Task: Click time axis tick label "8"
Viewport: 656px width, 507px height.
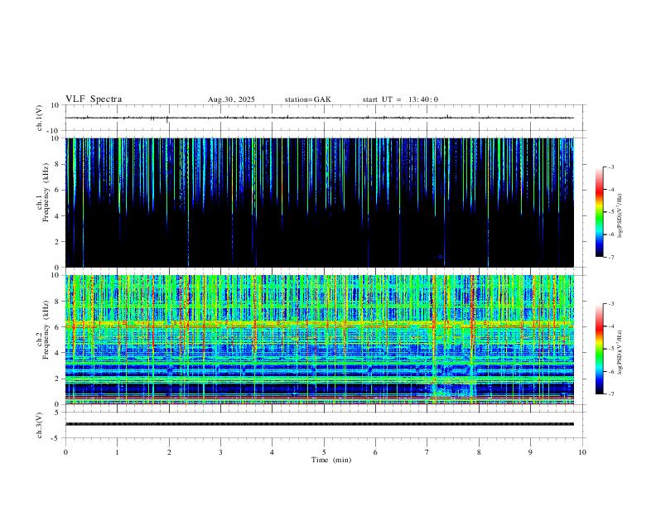Action: point(479,452)
